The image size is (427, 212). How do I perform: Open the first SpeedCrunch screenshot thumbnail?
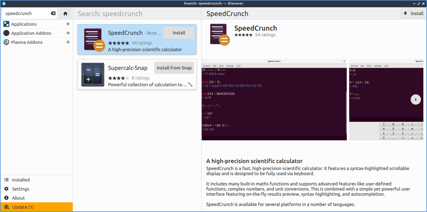coord(274,99)
